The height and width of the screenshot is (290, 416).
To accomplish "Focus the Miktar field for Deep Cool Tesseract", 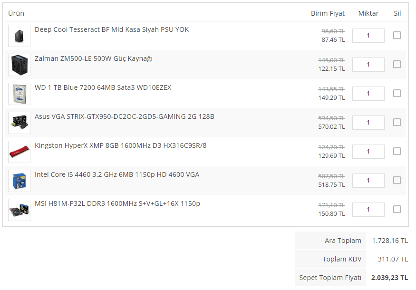I will coord(368,36).
